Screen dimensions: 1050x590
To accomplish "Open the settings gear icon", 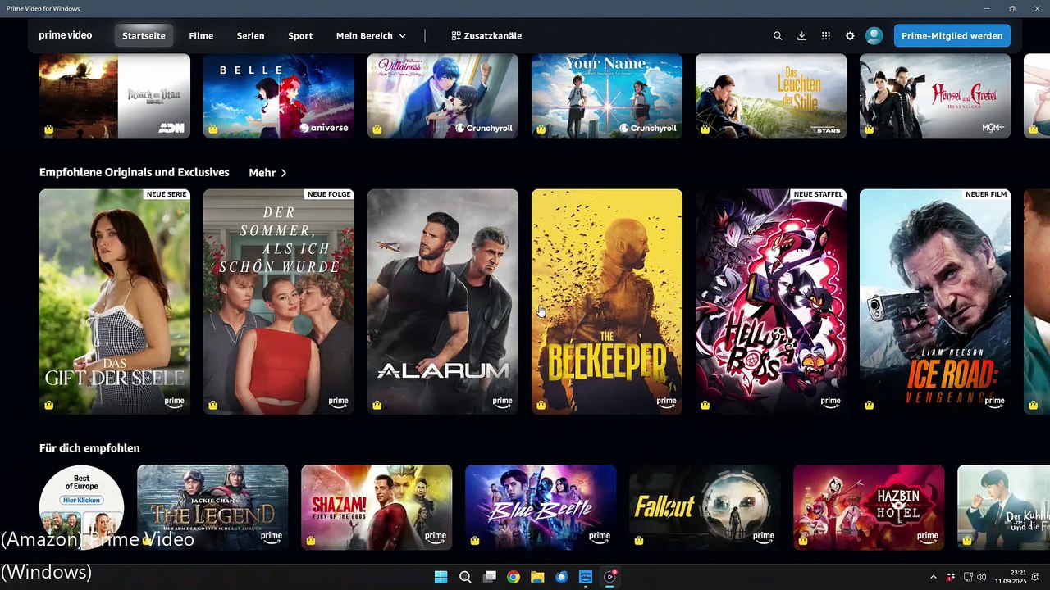I will (x=850, y=36).
